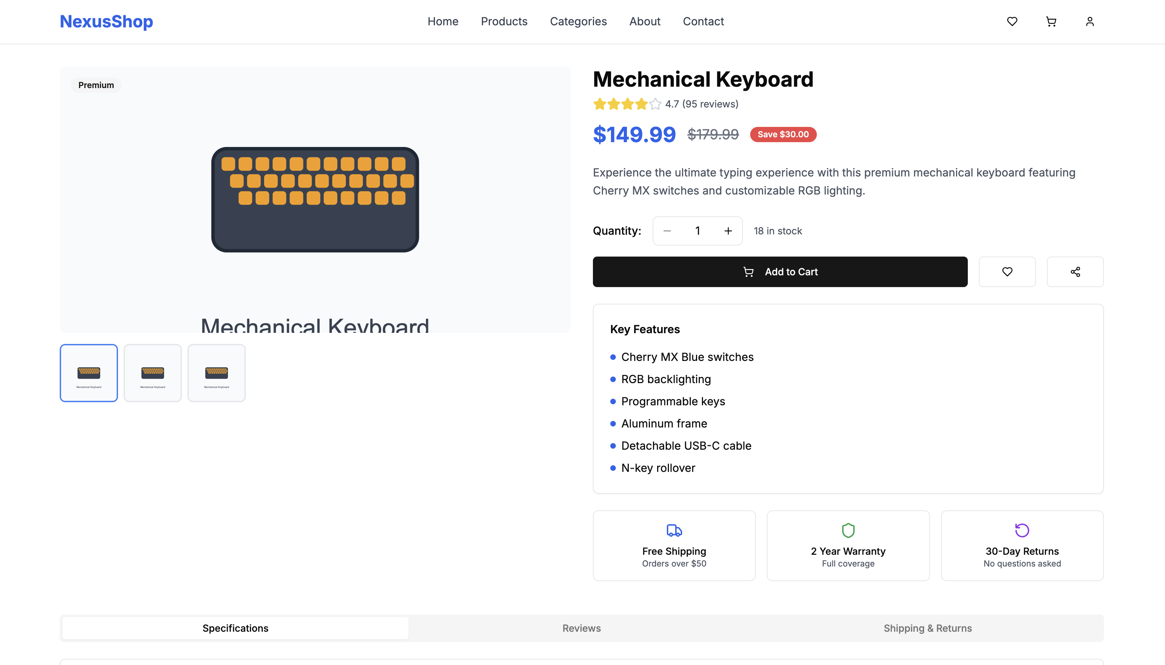Select the third keyboard thumbnail

coord(216,373)
